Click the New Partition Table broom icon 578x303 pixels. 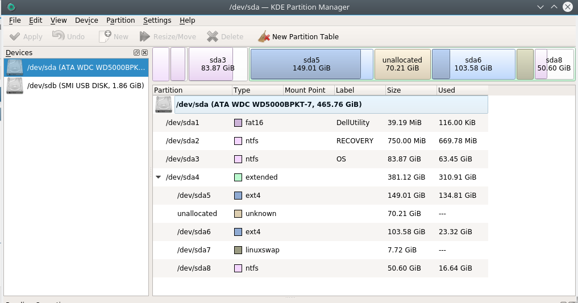[264, 36]
